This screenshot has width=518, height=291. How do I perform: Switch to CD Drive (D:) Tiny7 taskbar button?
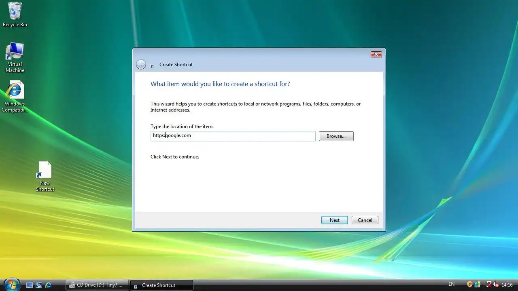pyautogui.click(x=97, y=285)
